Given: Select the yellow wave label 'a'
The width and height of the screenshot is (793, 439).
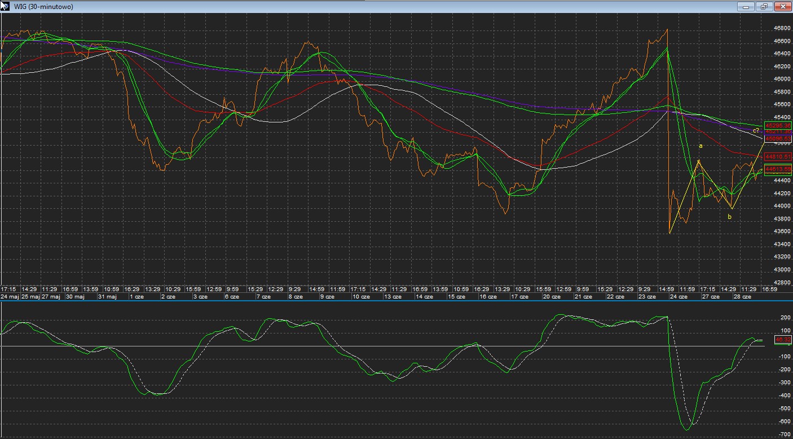Looking at the screenshot, I should coord(701,146).
